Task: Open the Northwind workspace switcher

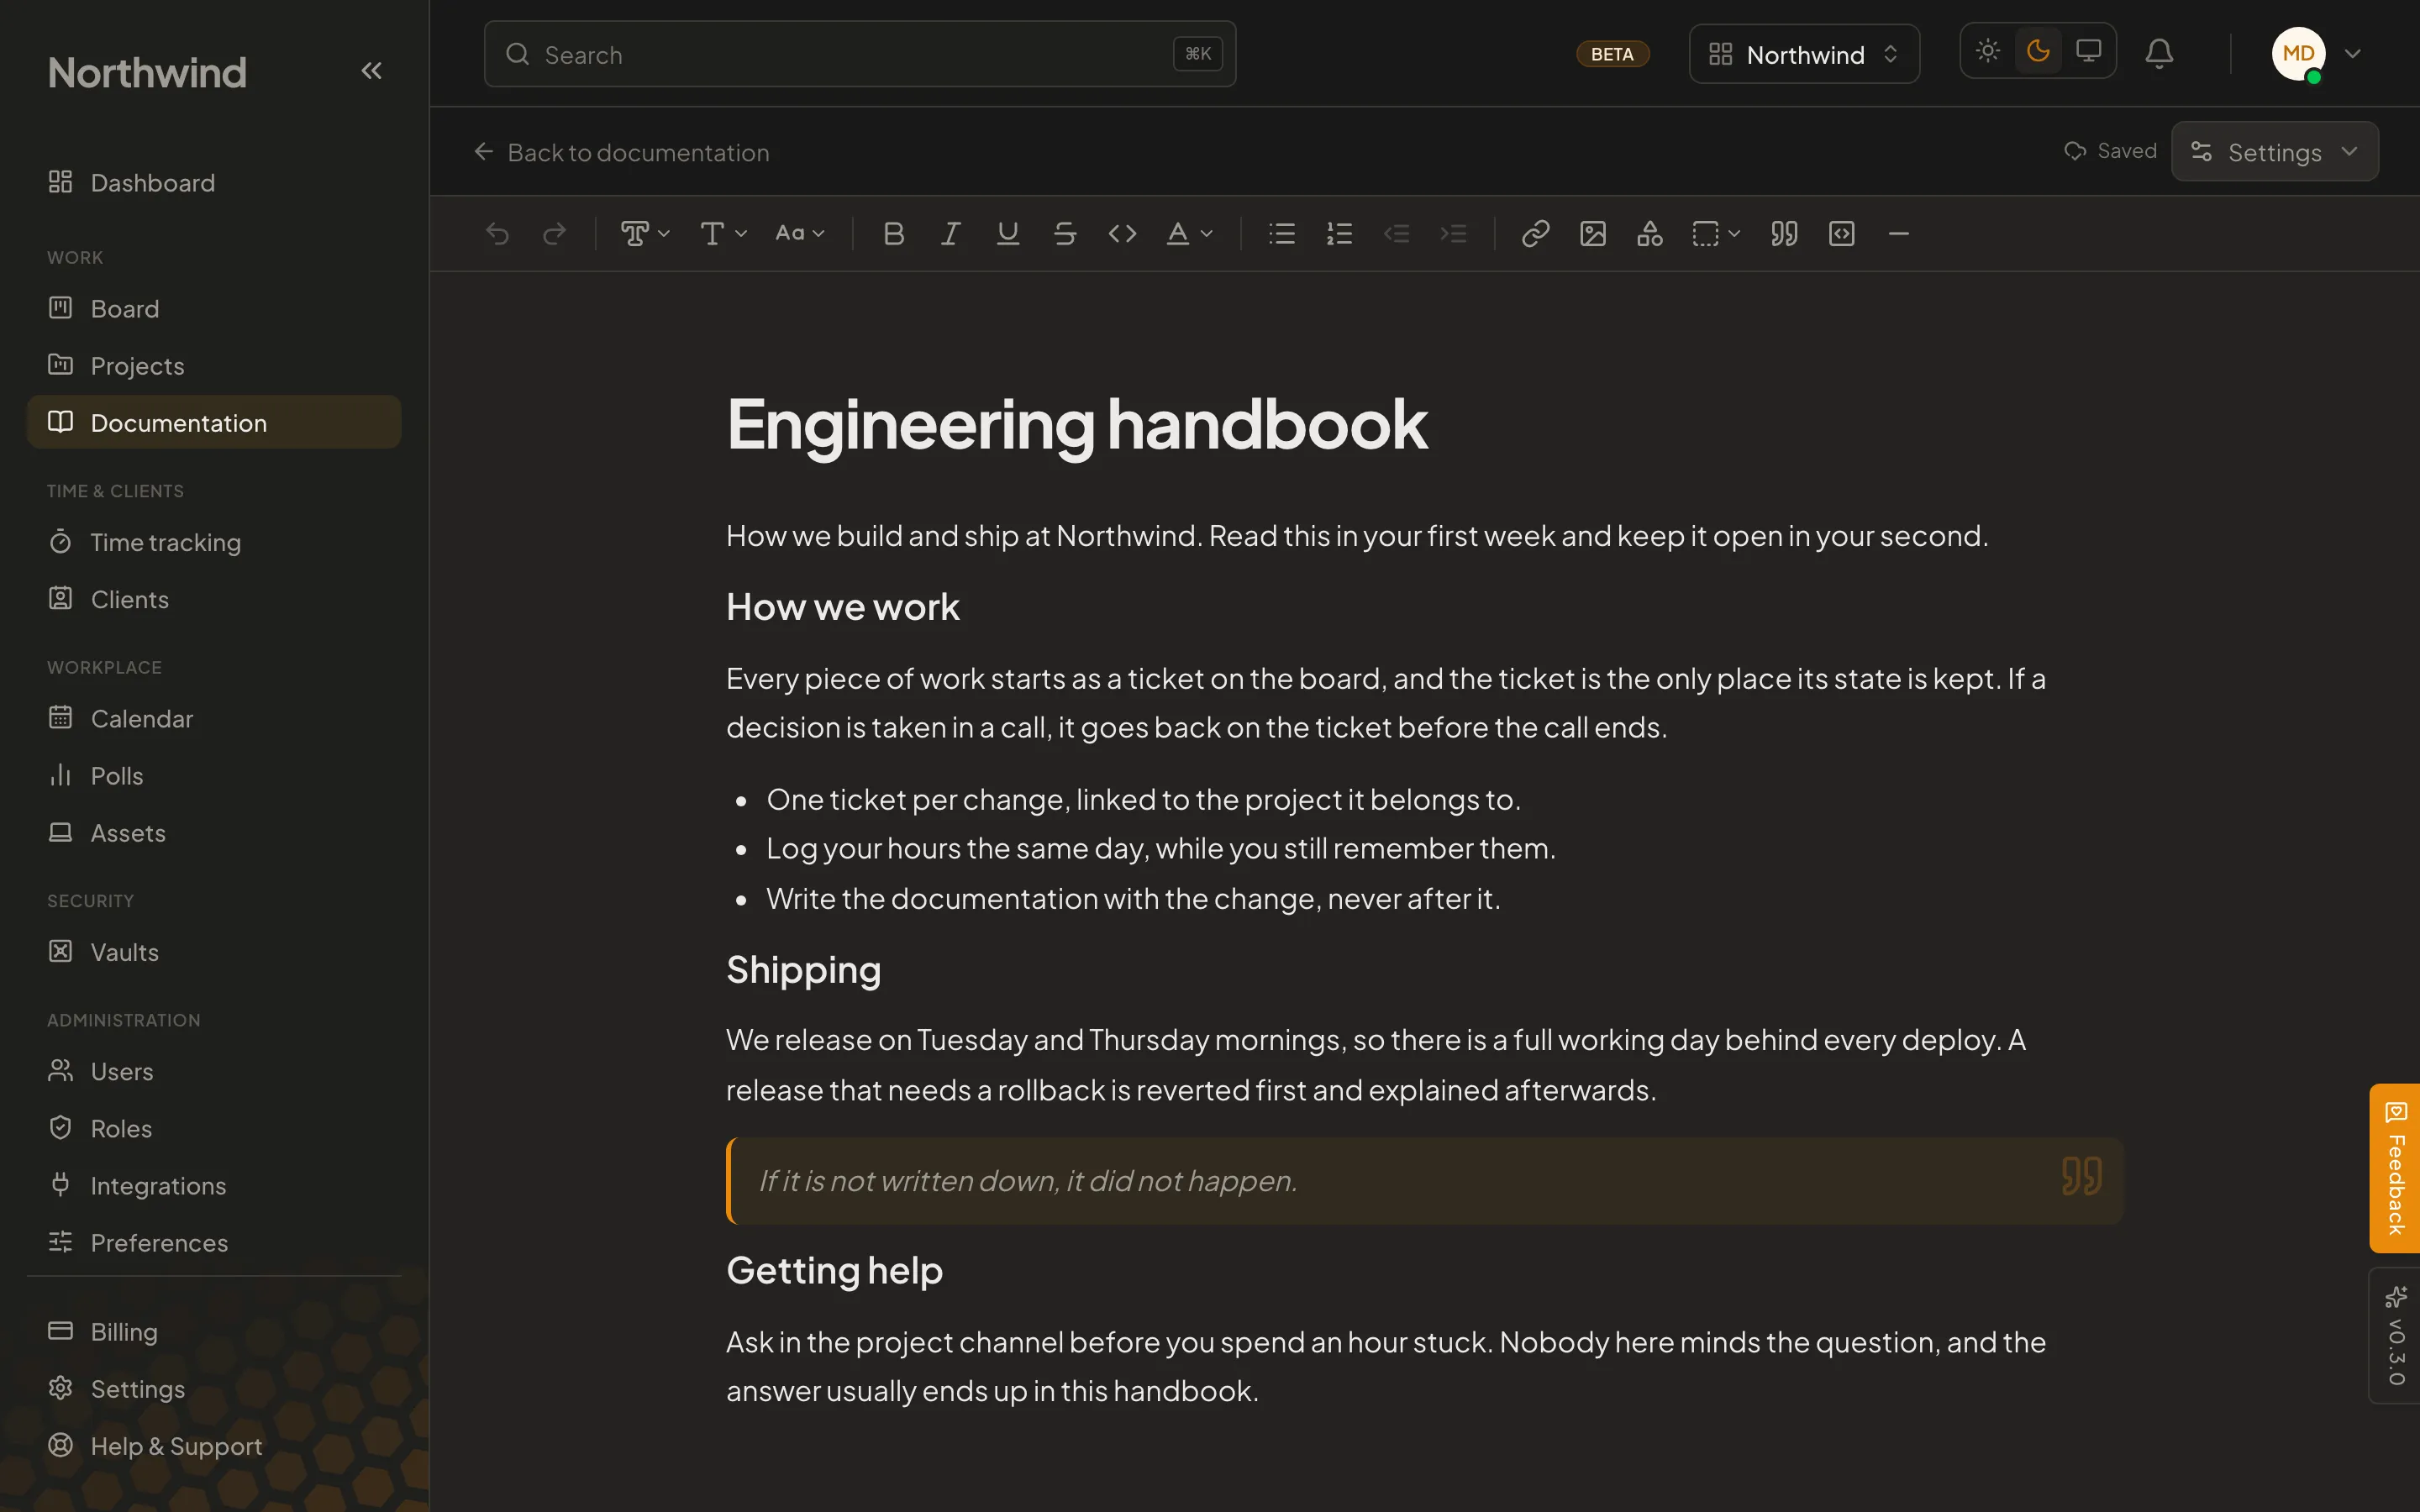Action: tap(1804, 54)
